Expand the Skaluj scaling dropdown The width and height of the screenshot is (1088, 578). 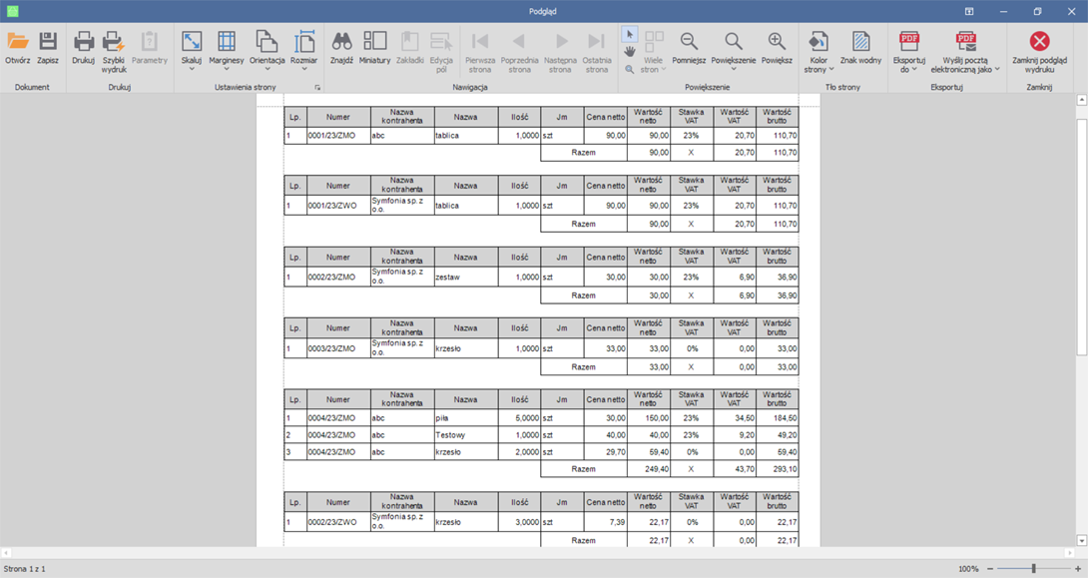(192, 51)
